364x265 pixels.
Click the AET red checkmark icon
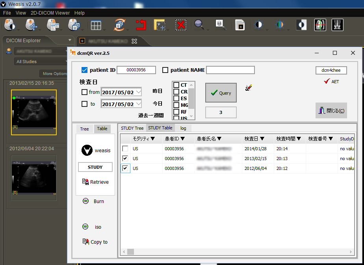[x=327, y=81]
